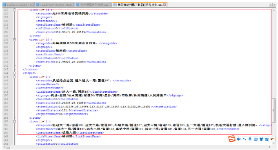Close the index-tdt-onlybus.html tab
278x150 pixels.
click(x=73, y=5)
